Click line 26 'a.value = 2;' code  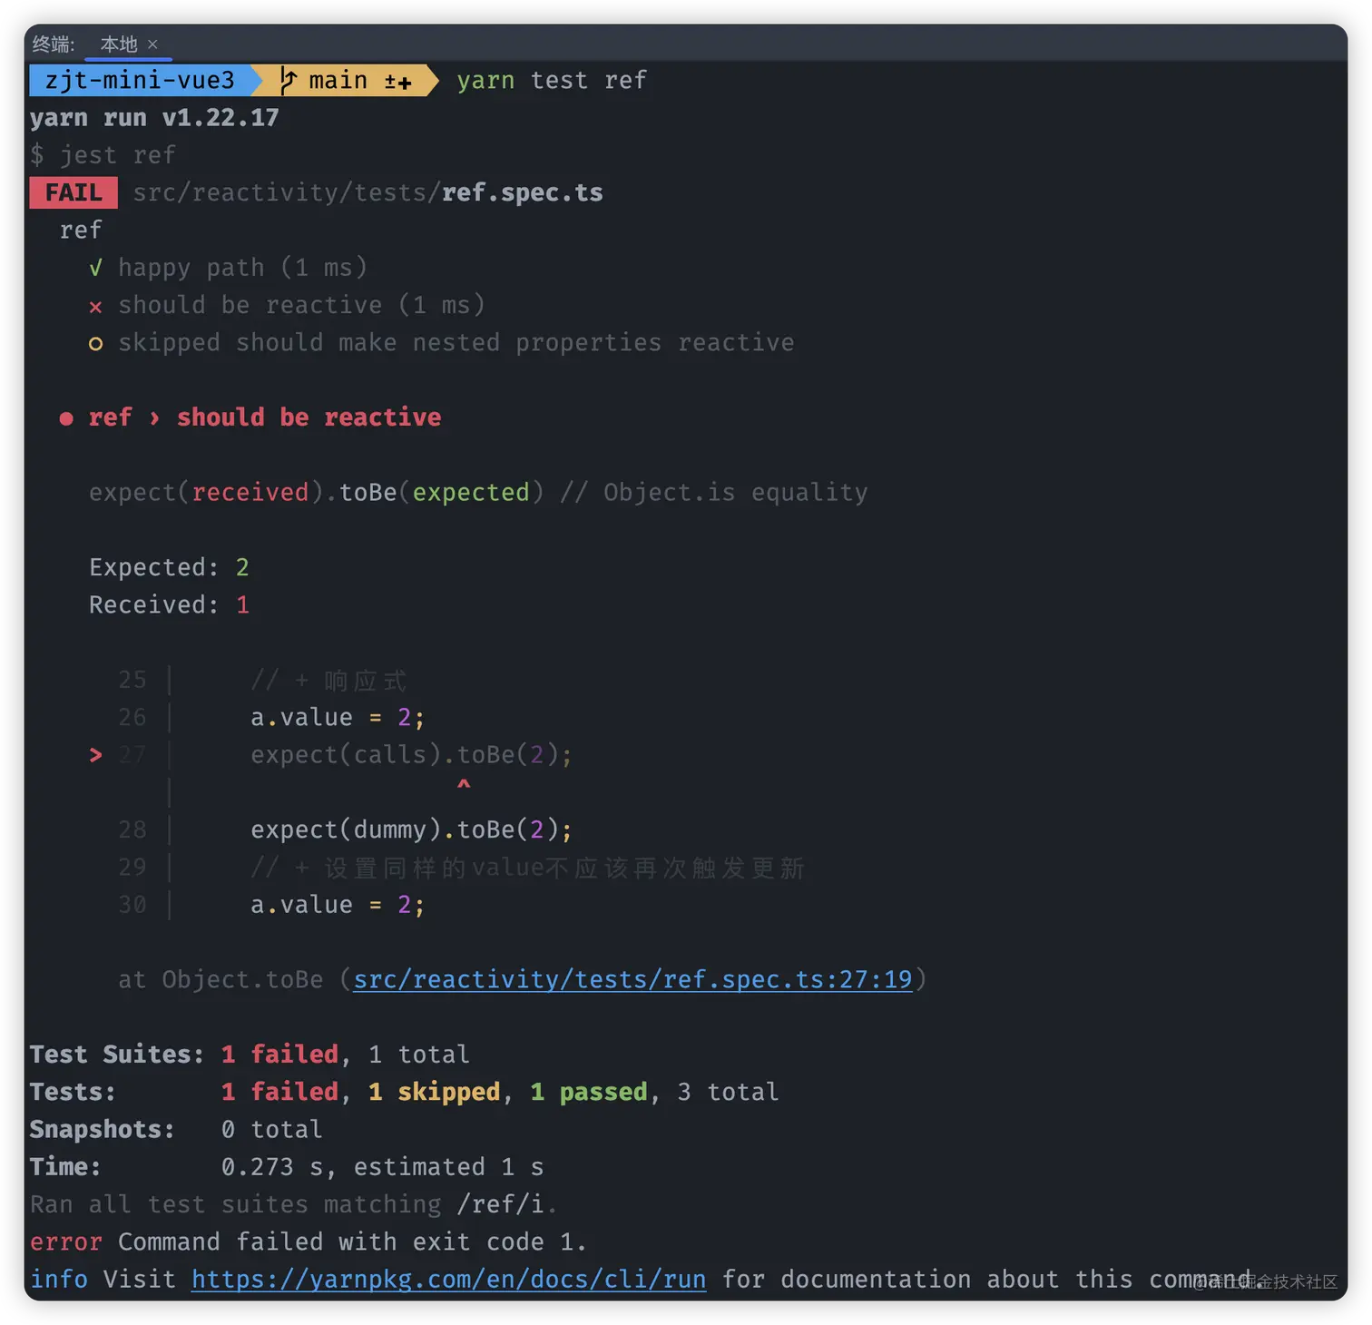pos(338,717)
